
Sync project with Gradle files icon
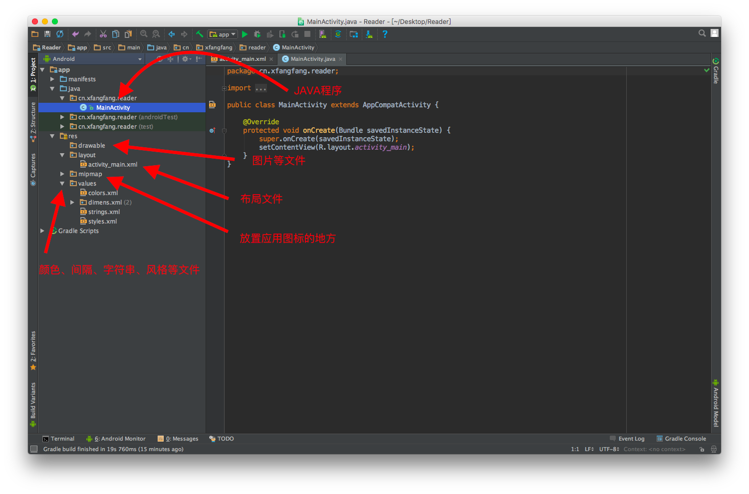[x=338, y=34]
